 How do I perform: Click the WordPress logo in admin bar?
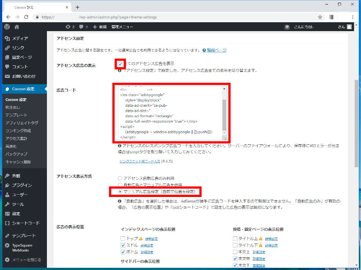[x=7, y=27]
